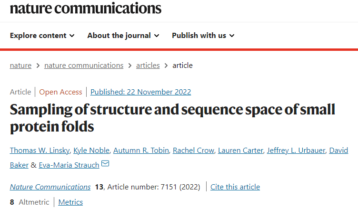View the article Metrics link
Screen dimensions: 358x217
70,202
